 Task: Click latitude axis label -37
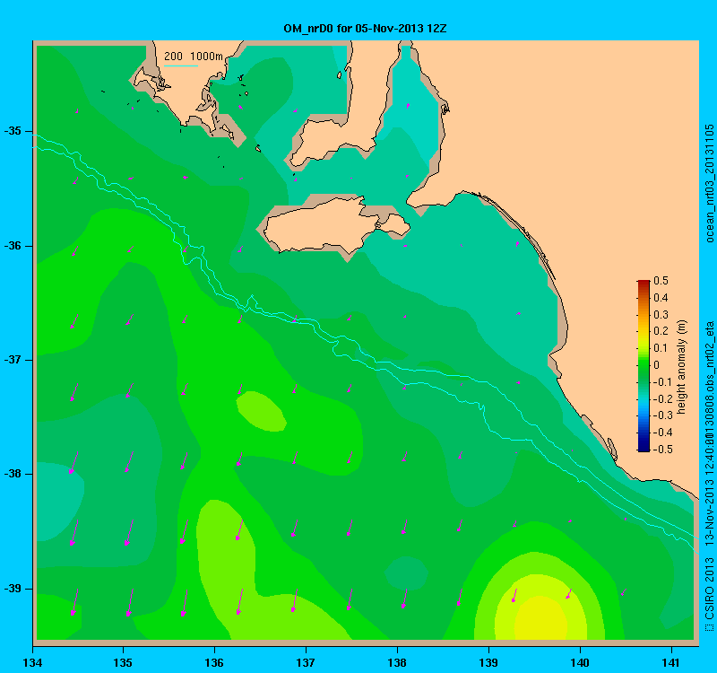coord(13,360)
